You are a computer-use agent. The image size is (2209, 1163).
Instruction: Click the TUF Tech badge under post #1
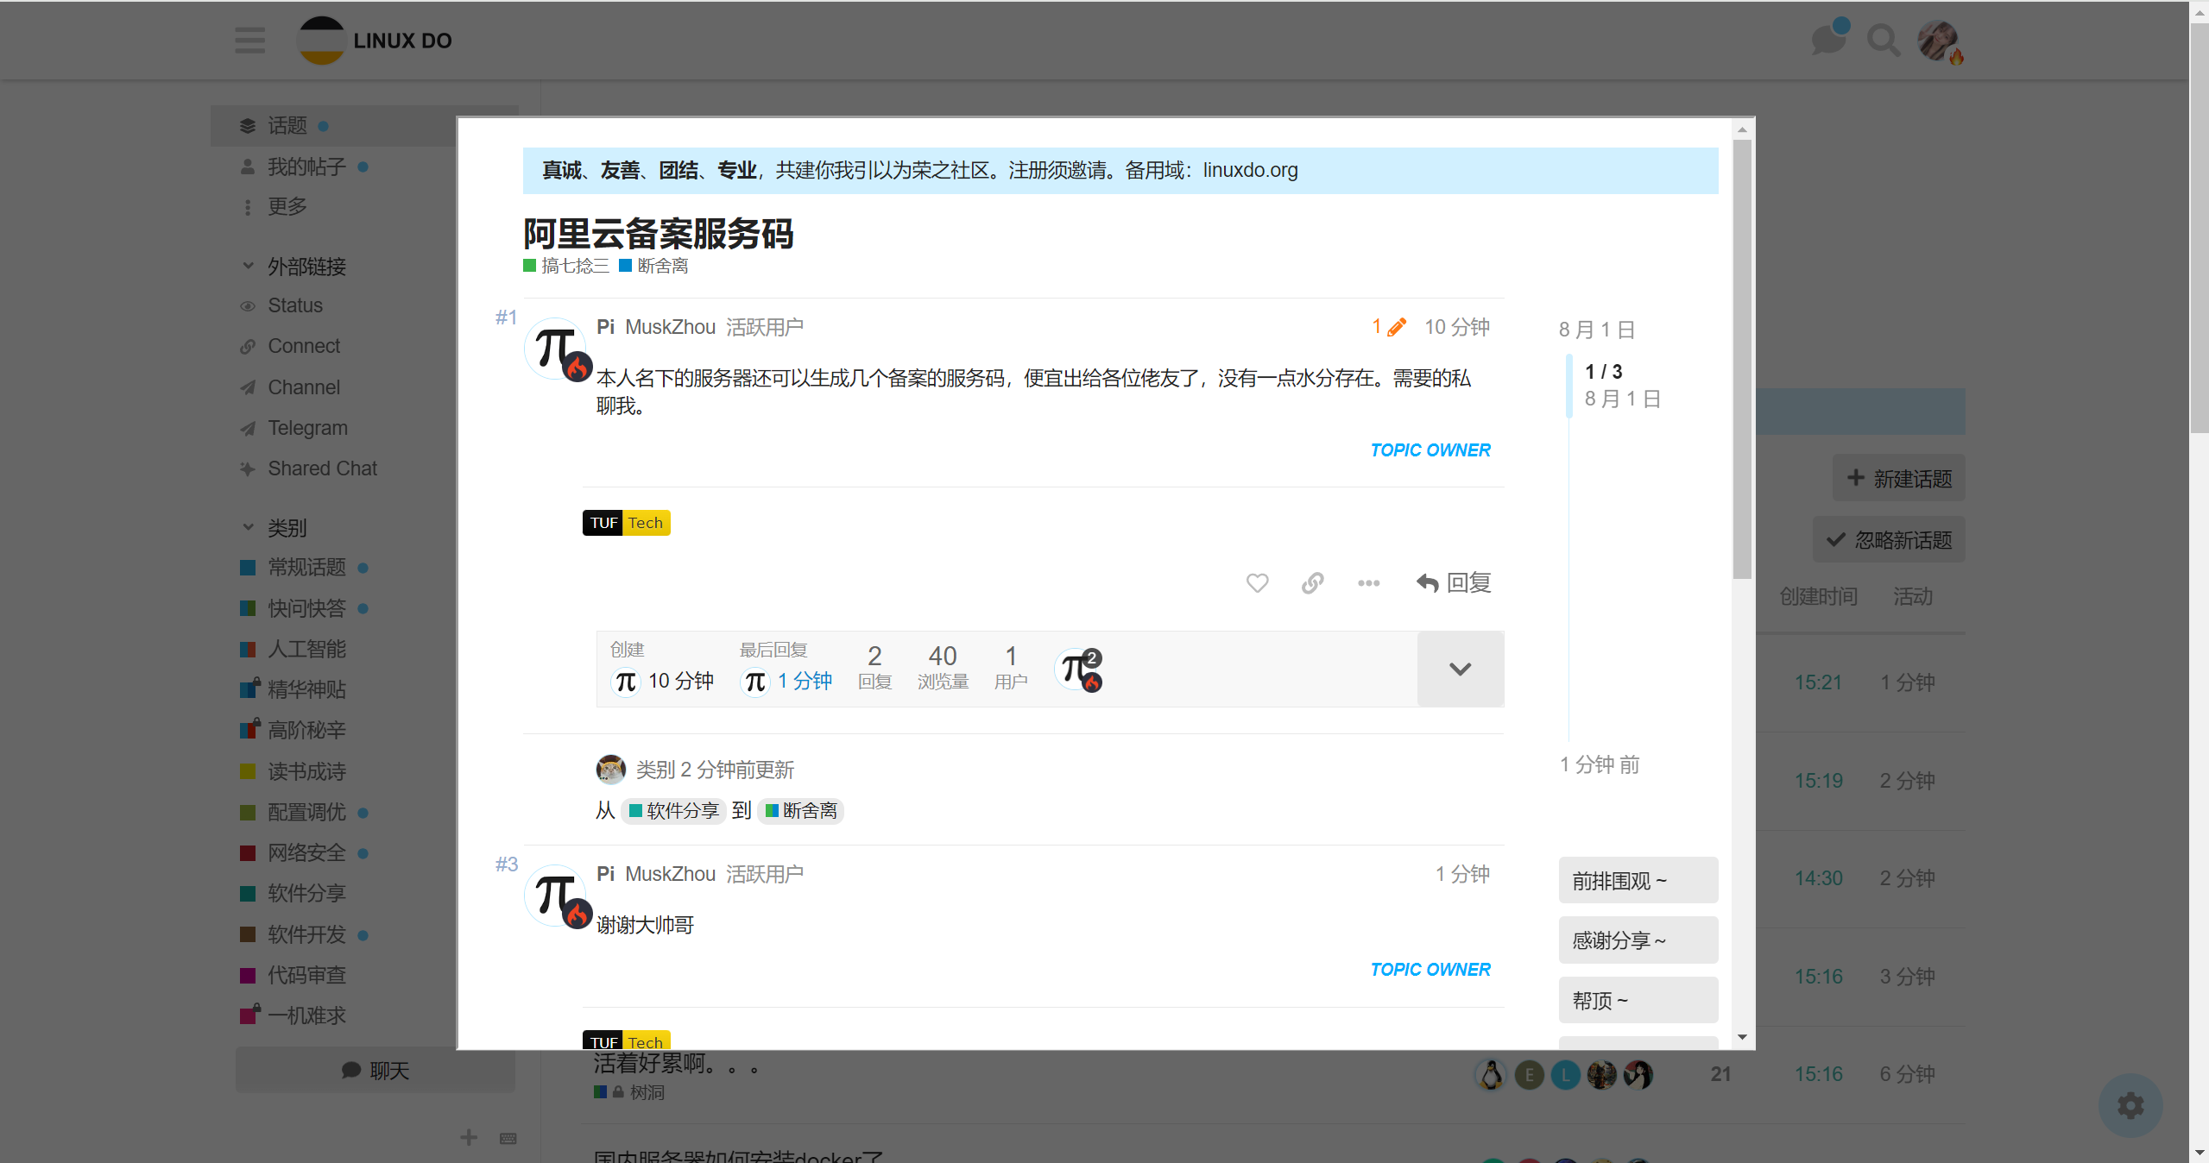point(626,523)
